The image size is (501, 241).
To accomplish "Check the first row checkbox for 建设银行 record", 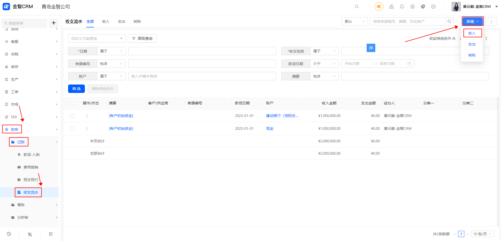I will 72,116.
